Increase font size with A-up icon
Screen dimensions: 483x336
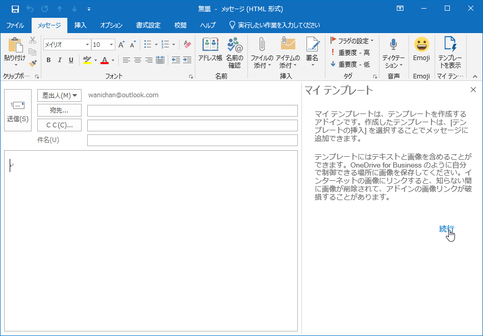click(122, 45)
